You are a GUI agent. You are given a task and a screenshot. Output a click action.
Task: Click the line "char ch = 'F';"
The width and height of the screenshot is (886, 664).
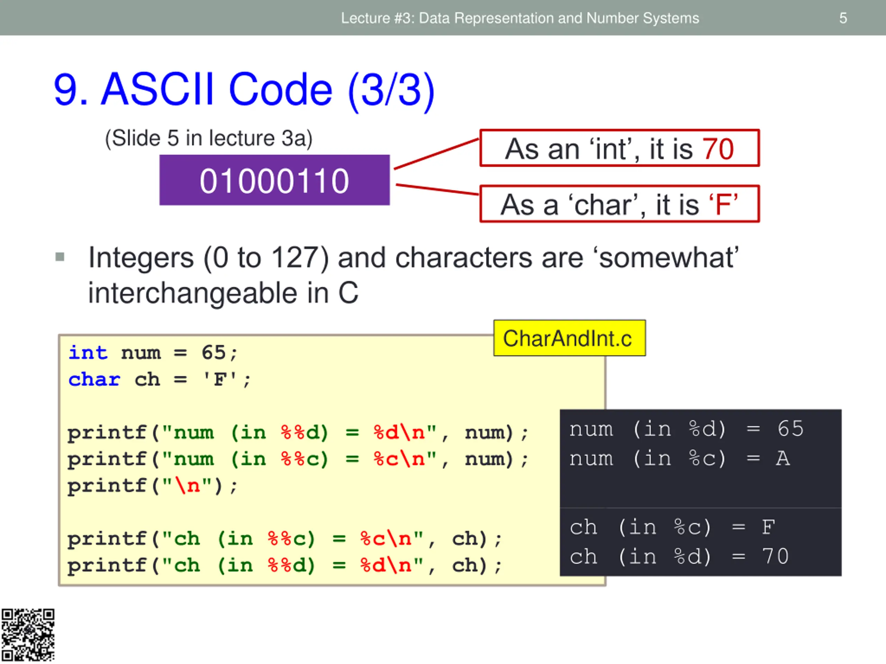(160, 379)
